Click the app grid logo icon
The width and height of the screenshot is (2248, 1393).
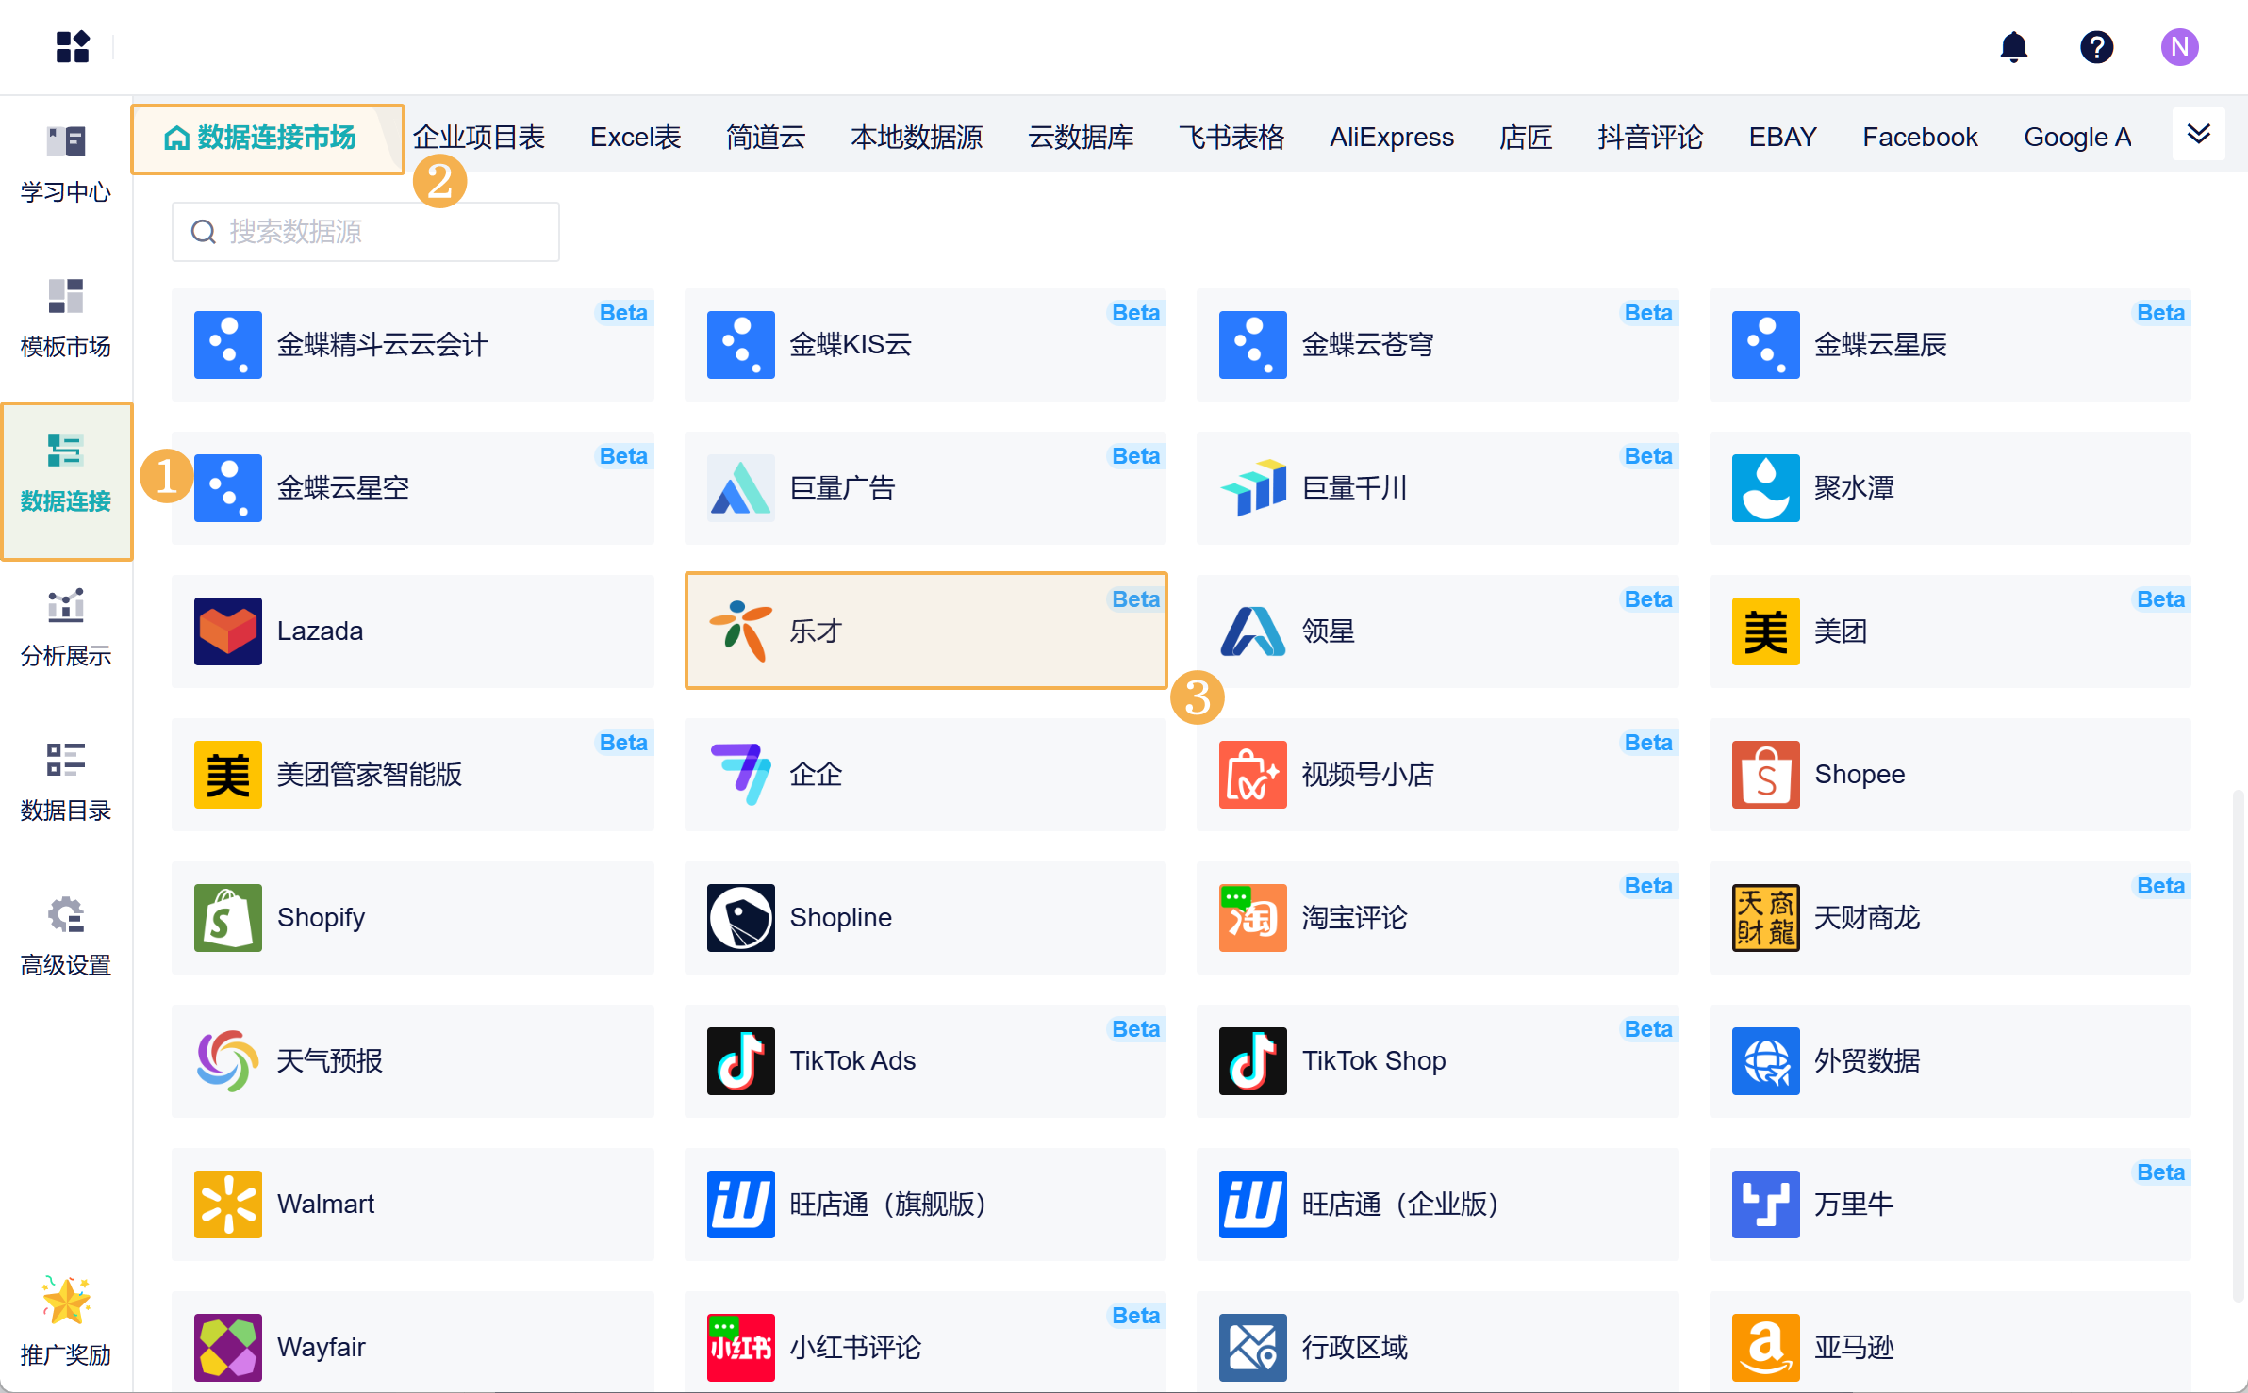coord(73,47)
